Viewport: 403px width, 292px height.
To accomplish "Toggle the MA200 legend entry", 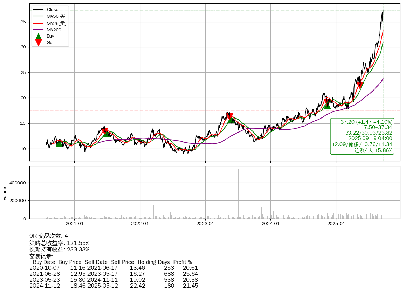I will (x=54, y=30).
